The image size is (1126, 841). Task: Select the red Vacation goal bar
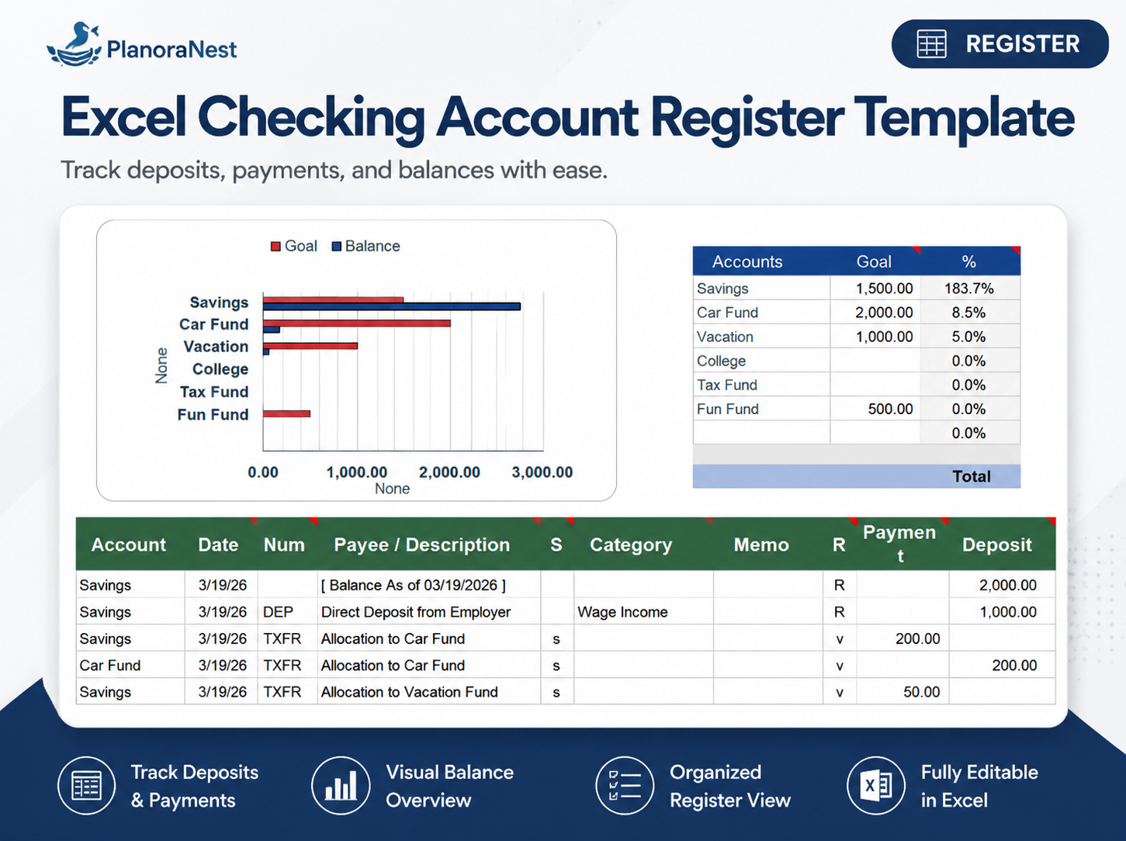point(310,345)
